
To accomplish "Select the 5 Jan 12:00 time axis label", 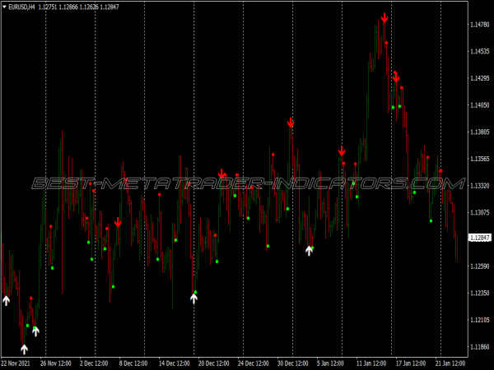I will pyautogui.click(x=330, y=363).
